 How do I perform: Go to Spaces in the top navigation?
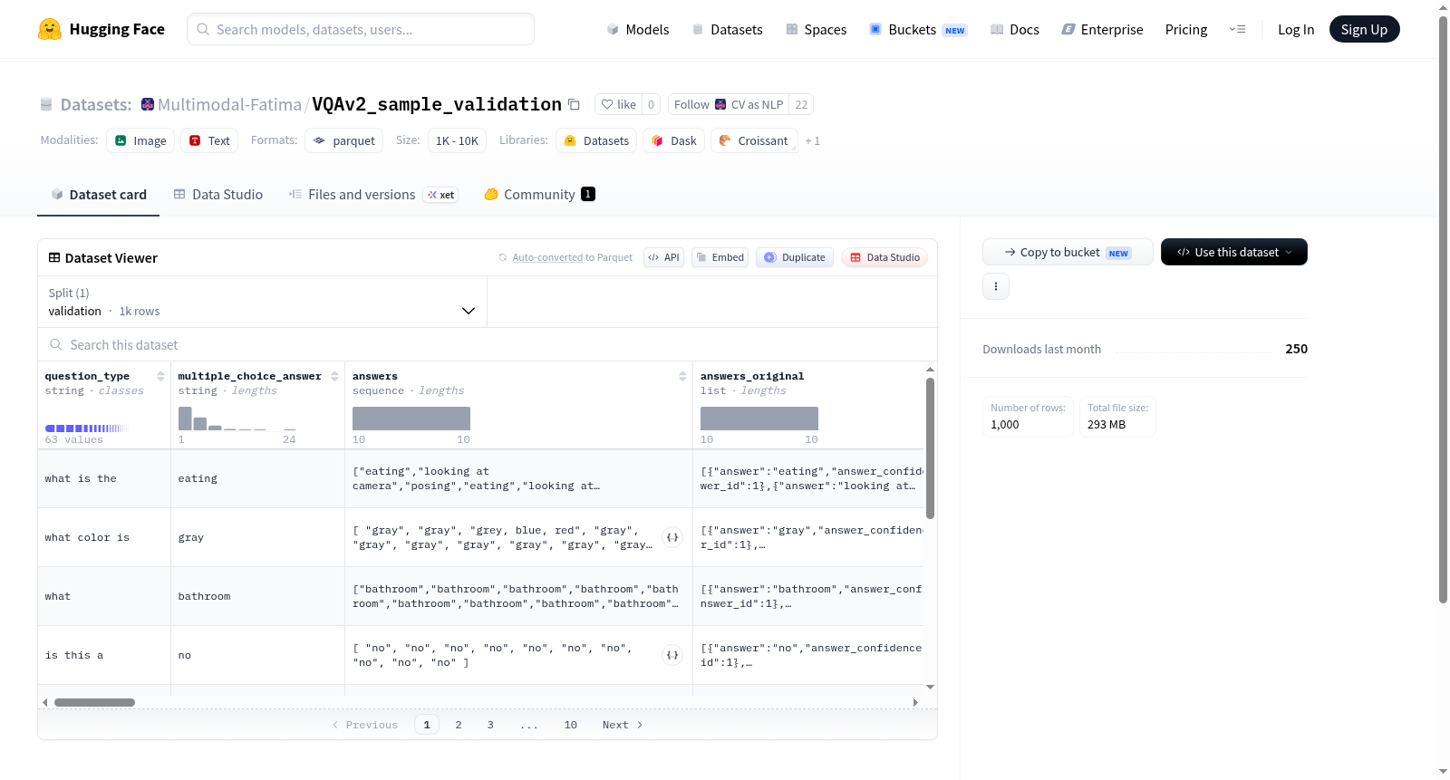(817, 29)
